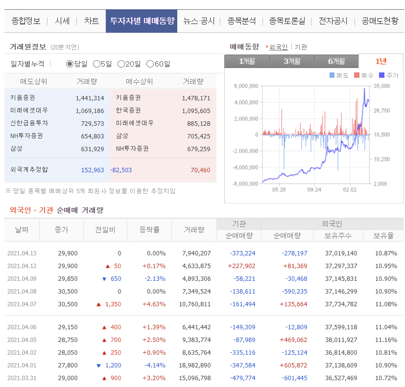Click the red 매수 legend swatch
This screenshot has width=405, height=387.
357,75
